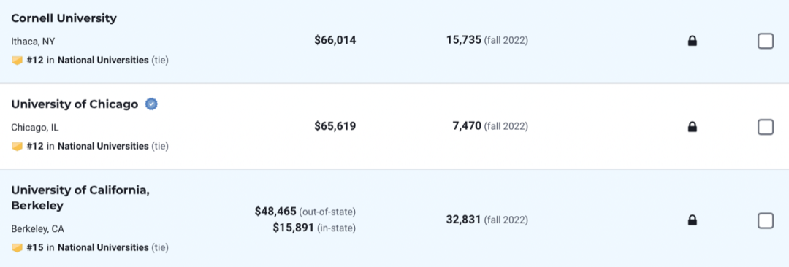Check the compare checkbox for University of Chicago
The height and width of the screenshot is (267, 789).
[766, 127]
